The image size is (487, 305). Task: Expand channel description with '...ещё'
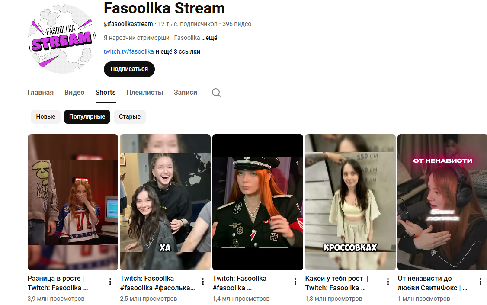pyautogui.click(x=209, y=38)
